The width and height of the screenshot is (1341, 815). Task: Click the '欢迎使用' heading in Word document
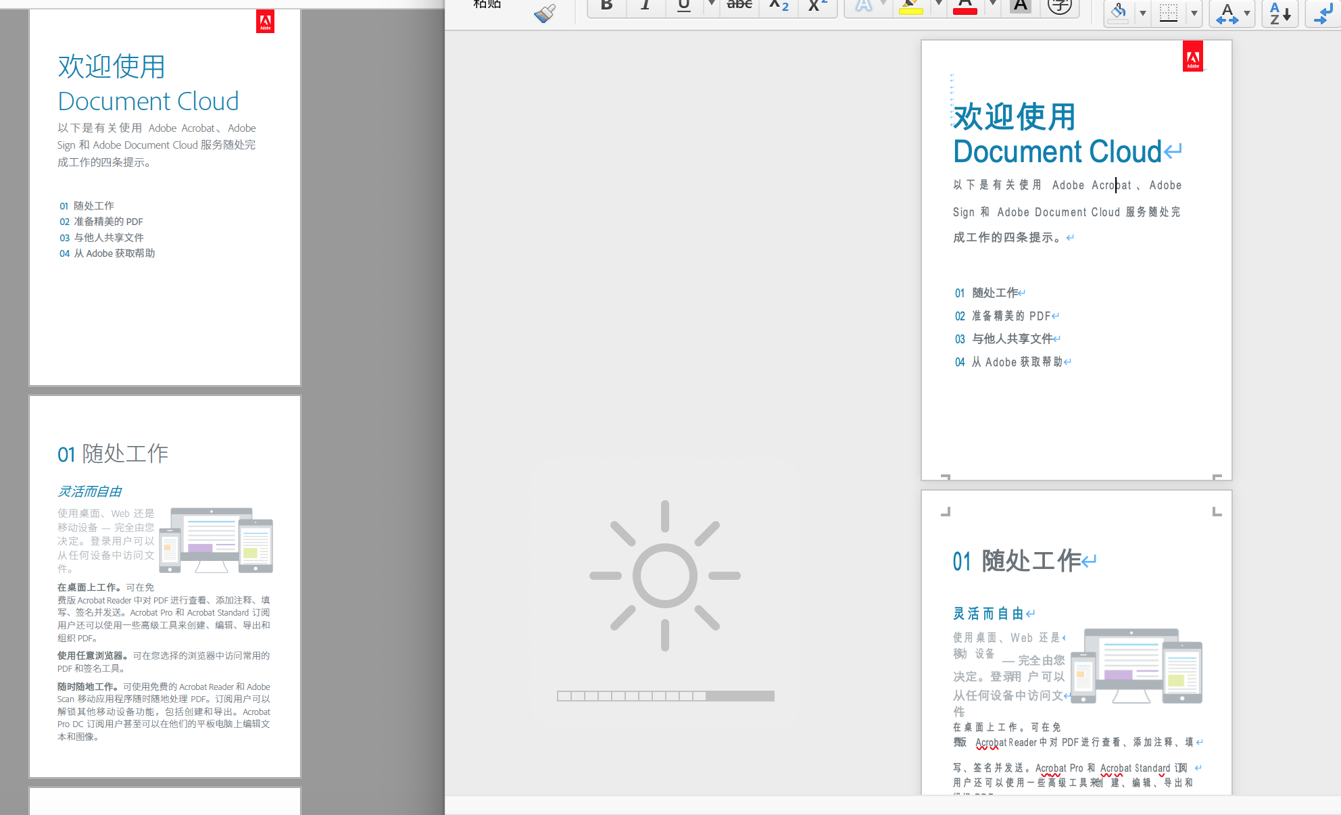point(1014,117)
